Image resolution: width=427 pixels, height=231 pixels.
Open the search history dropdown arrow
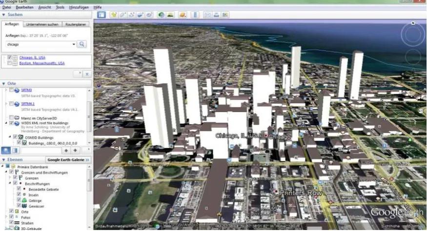click(x=74, y=44)
